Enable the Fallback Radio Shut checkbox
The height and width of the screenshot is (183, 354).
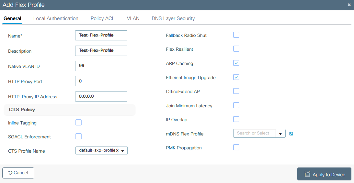(236, 35)
